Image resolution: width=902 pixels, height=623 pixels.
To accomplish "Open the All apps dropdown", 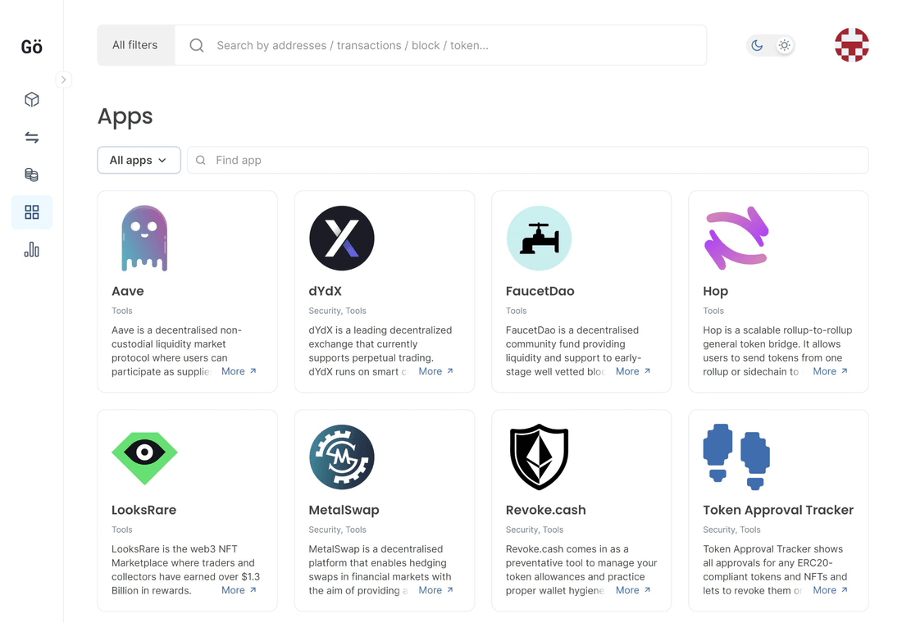I will point(139,161).
